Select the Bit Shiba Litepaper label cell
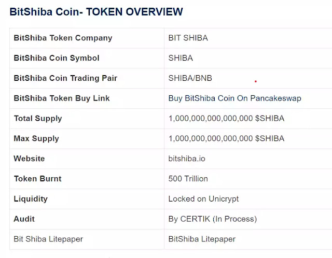 87,239
